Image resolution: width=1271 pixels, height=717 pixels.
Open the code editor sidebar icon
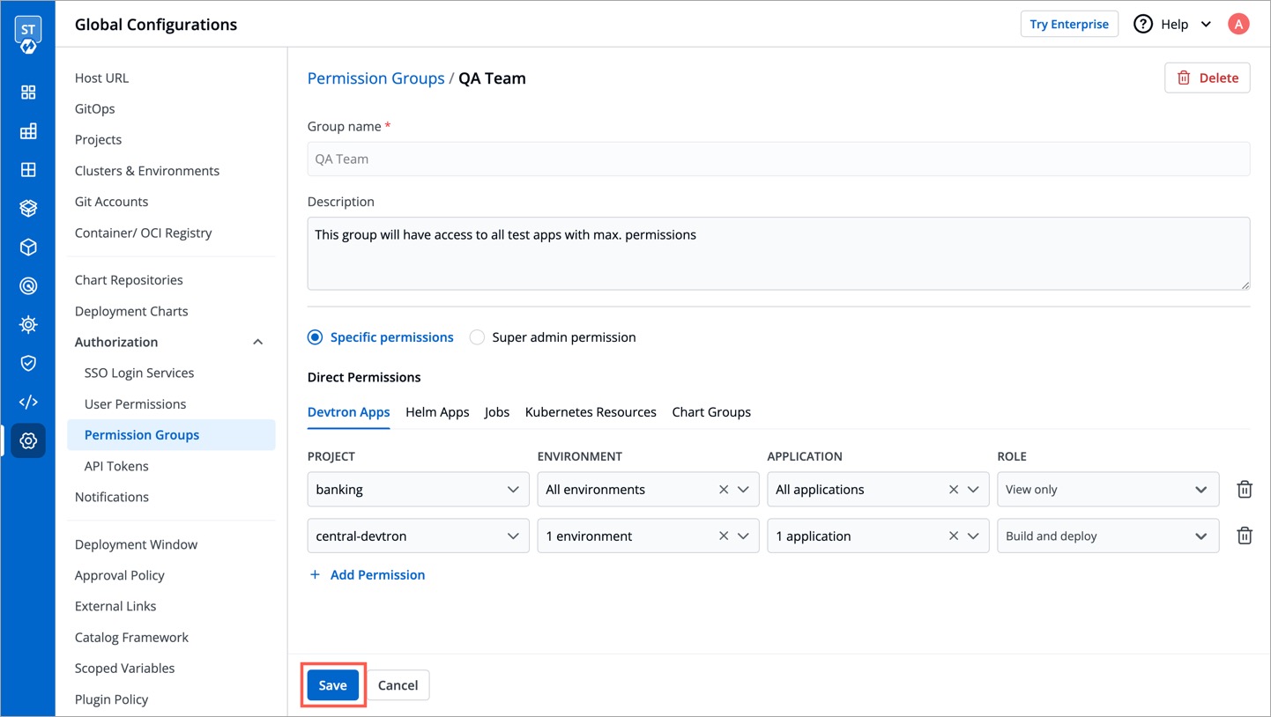[28, 402]
